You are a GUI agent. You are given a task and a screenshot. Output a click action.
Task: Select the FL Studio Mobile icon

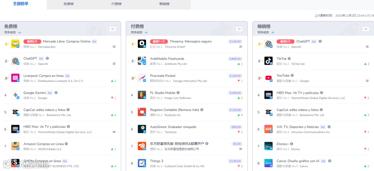[x=142, y=95]
